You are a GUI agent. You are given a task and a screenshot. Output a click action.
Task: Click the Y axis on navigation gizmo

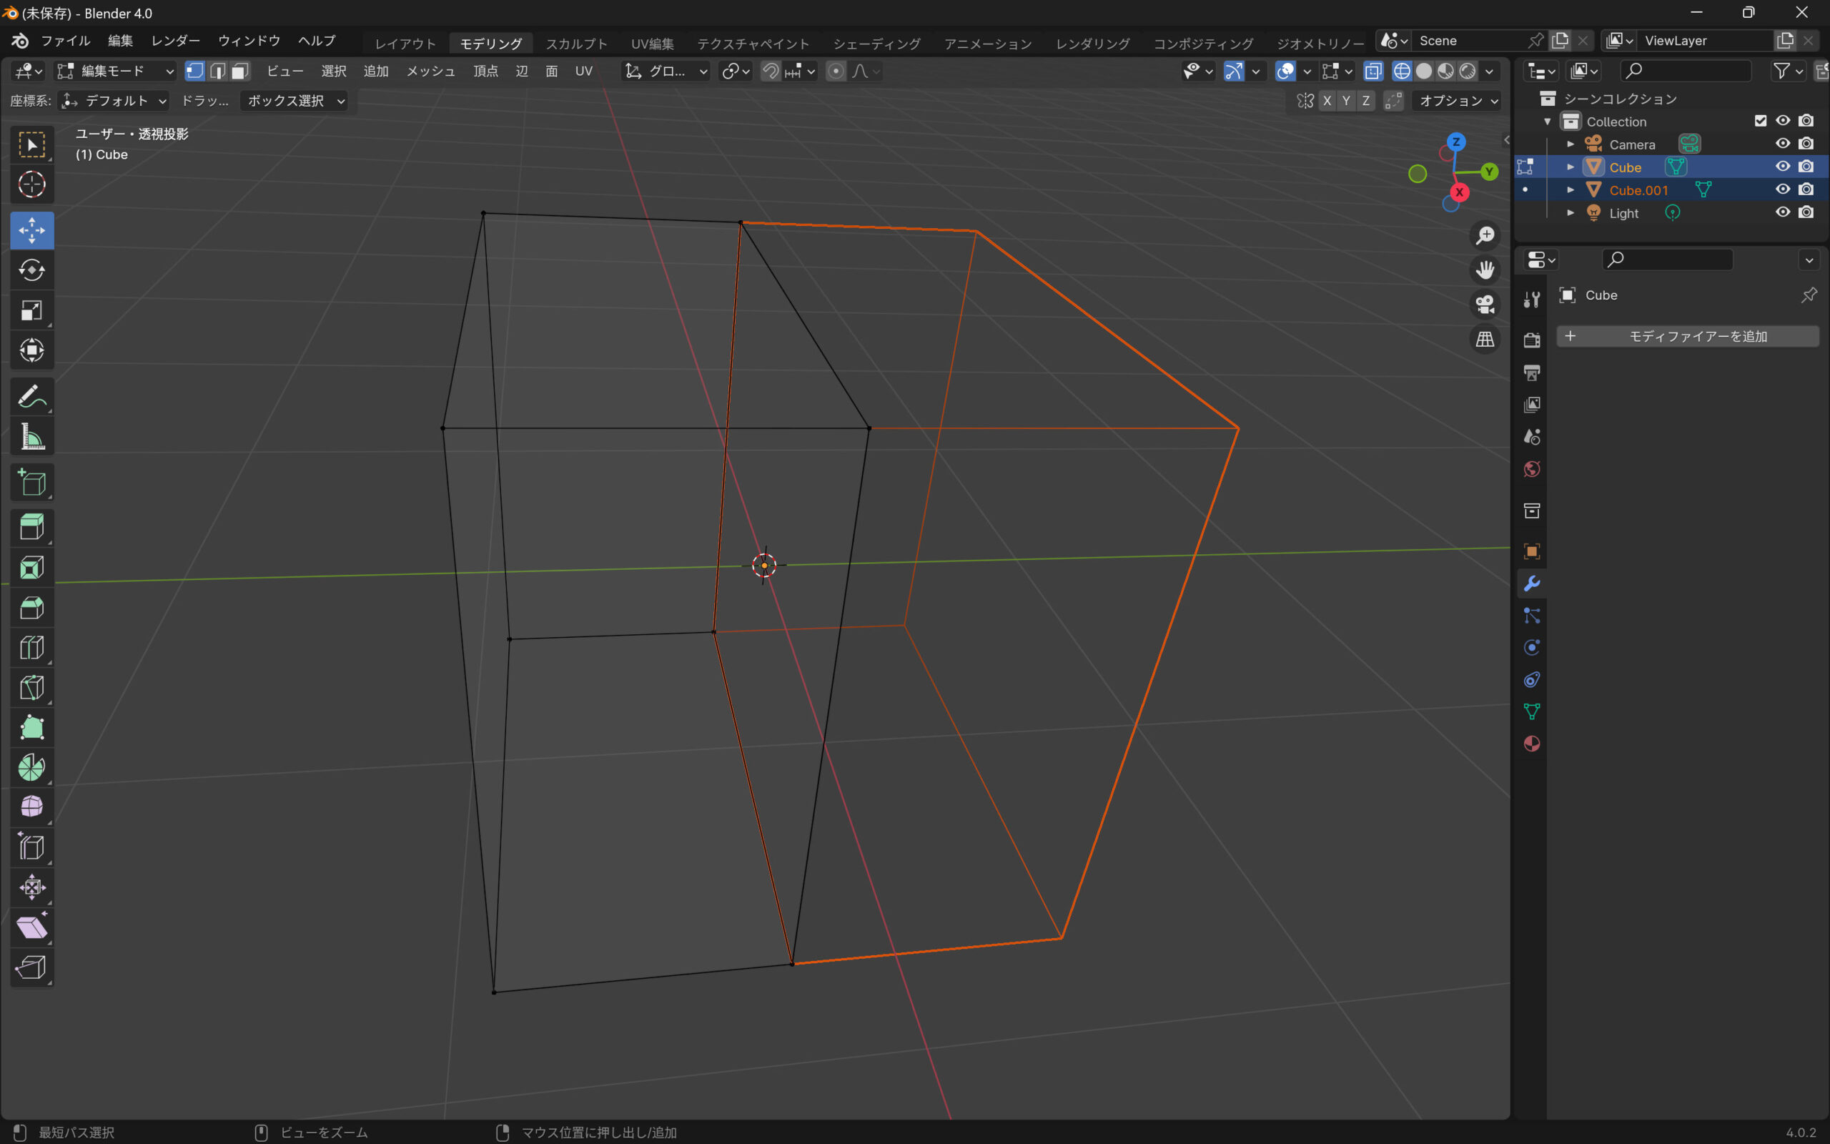[1489, 172]
